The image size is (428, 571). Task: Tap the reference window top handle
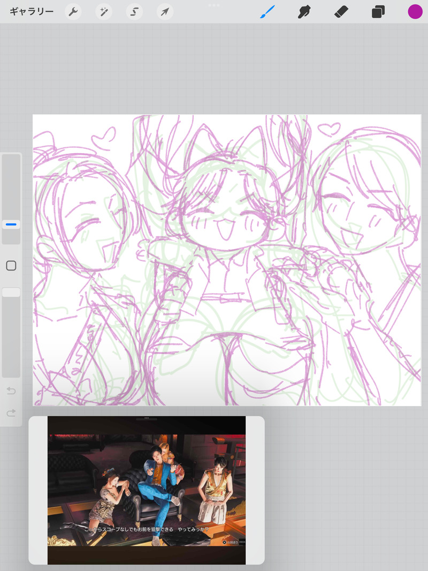[147, 418]
